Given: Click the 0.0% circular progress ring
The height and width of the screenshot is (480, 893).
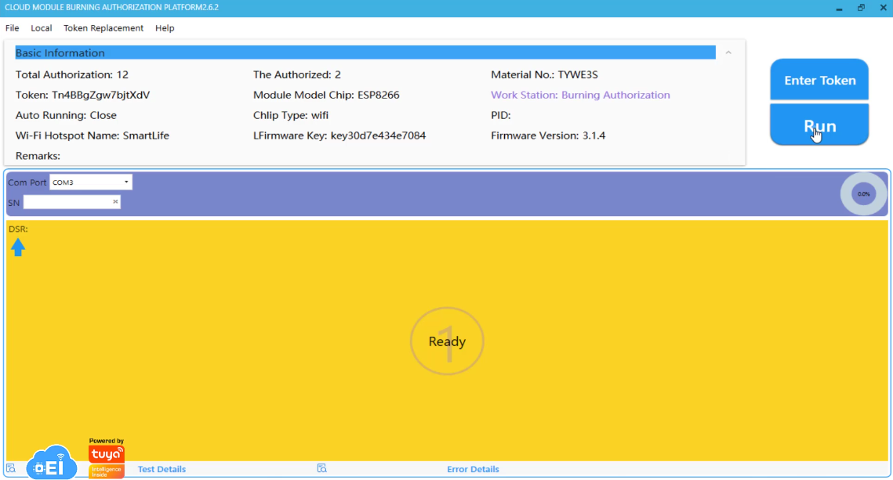Looking at the screenshot, I should click(863, 193).
